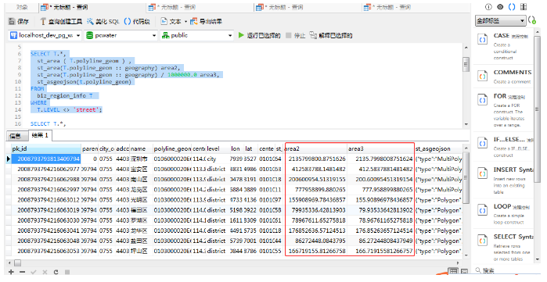Image resolution: width=547 pixels, height=282 pixels.
Task: Click the refresh icon below results
Action: tap(56, 272)
